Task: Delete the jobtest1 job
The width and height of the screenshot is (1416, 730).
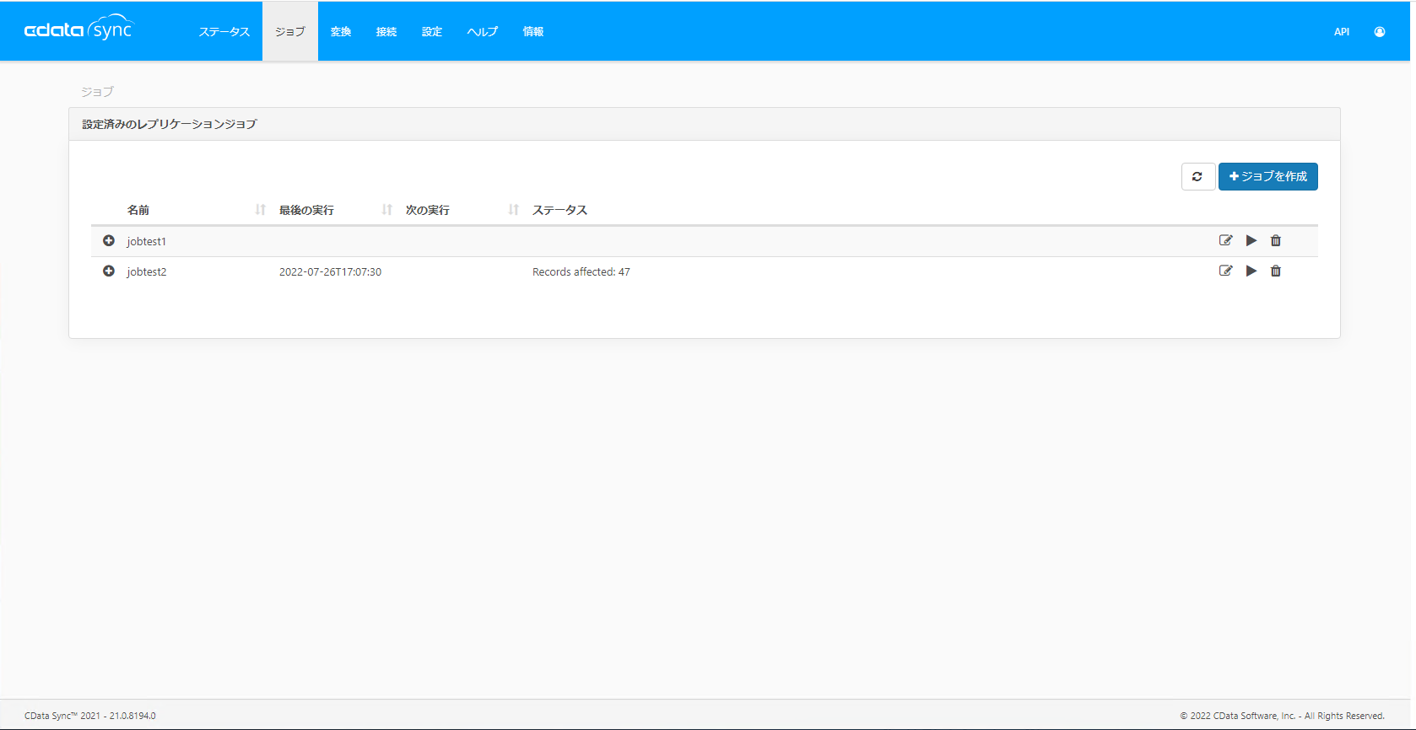Action: click(x=1276, y=240)
